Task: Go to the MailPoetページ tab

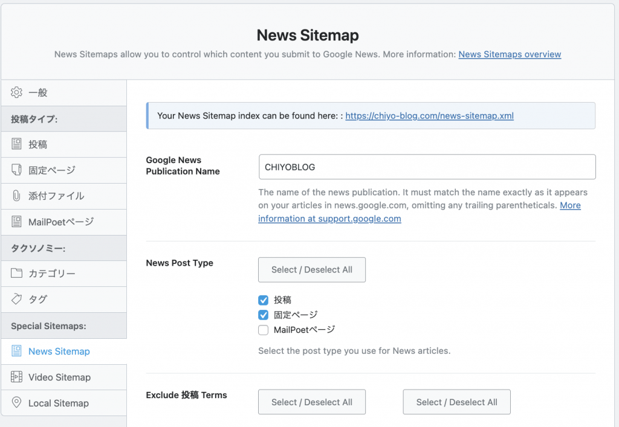Action: pyautogui.click(x=64, y=222)
